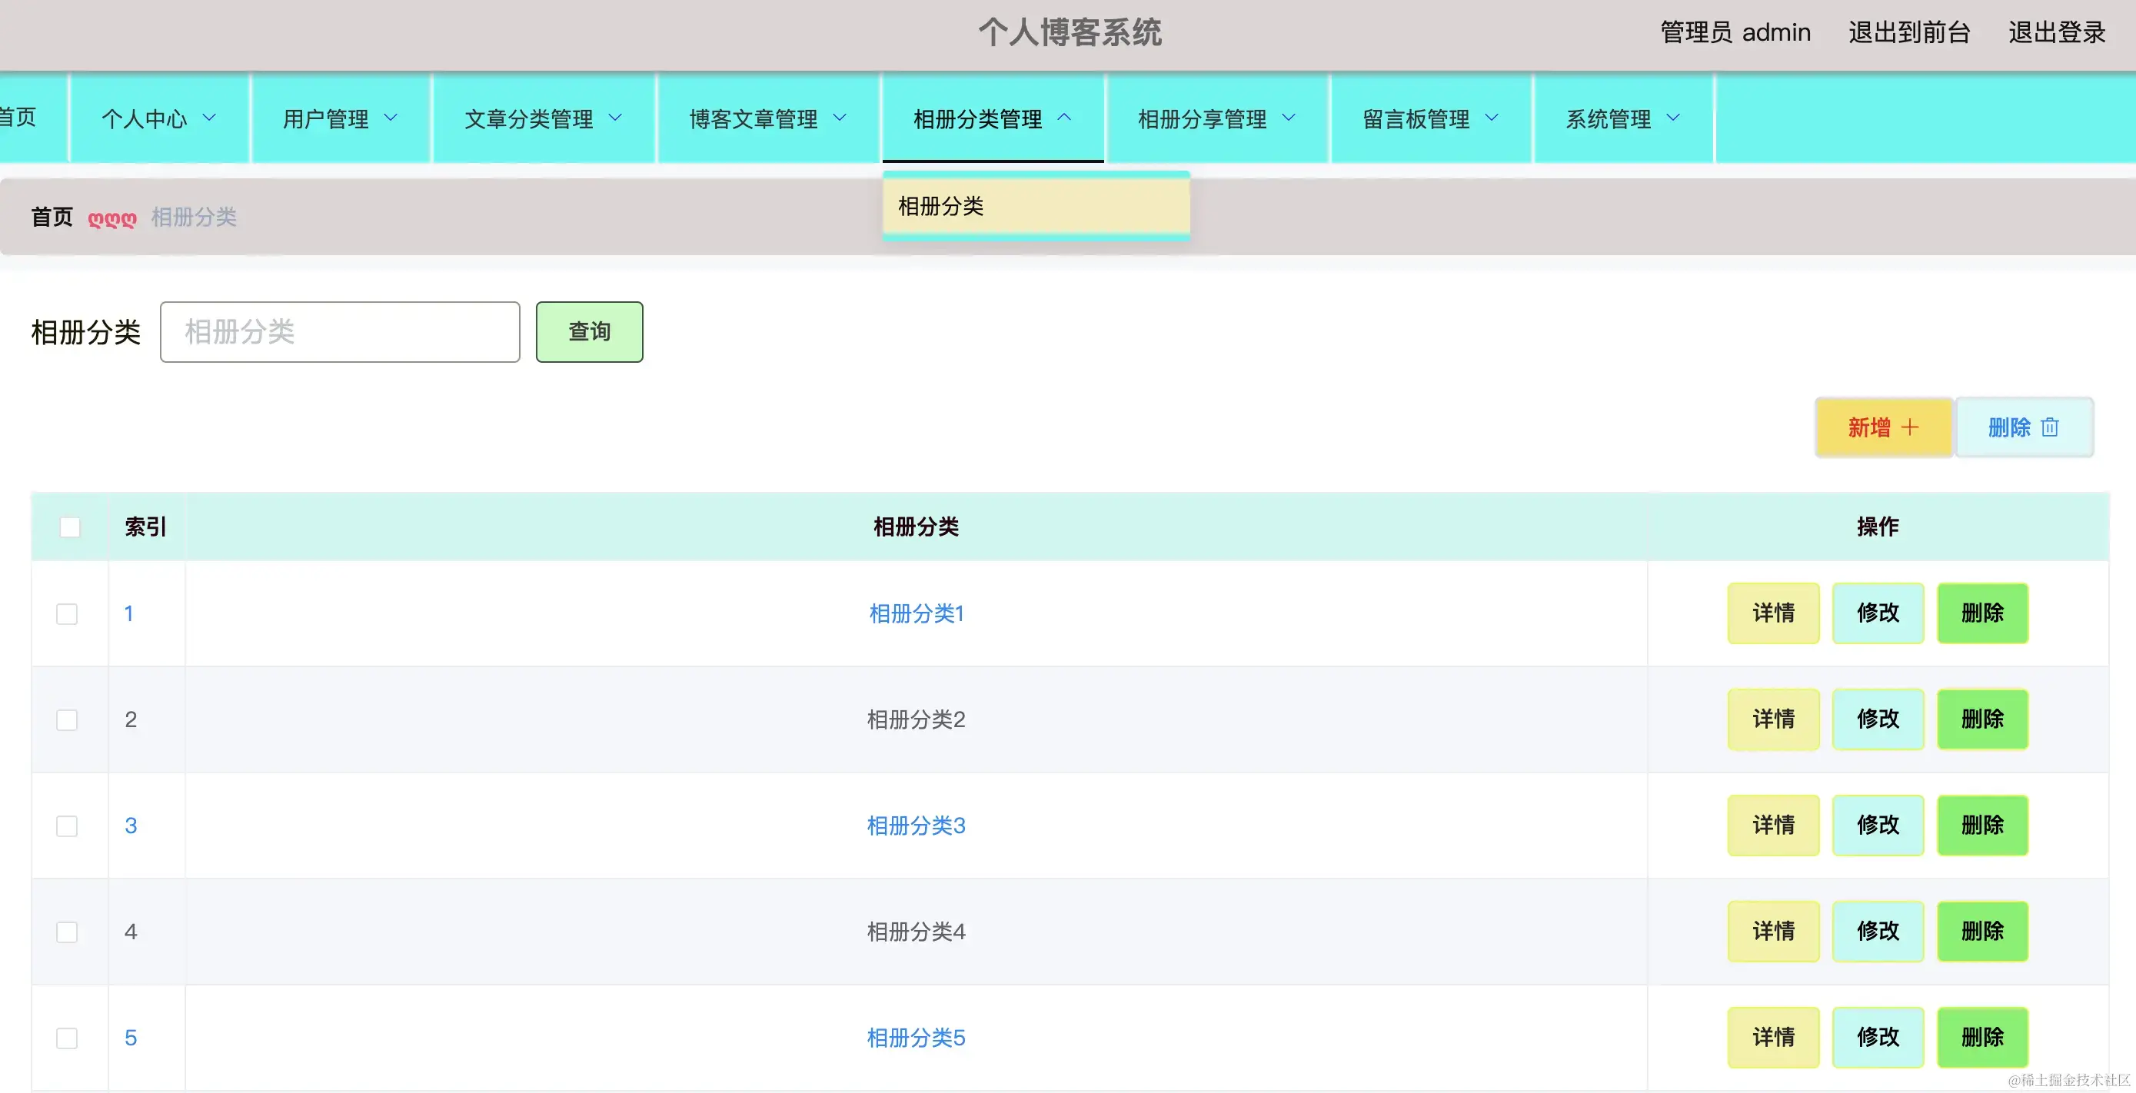
Task: Click the trash icon on 删除 button
Action: [x=2050, y=427]
